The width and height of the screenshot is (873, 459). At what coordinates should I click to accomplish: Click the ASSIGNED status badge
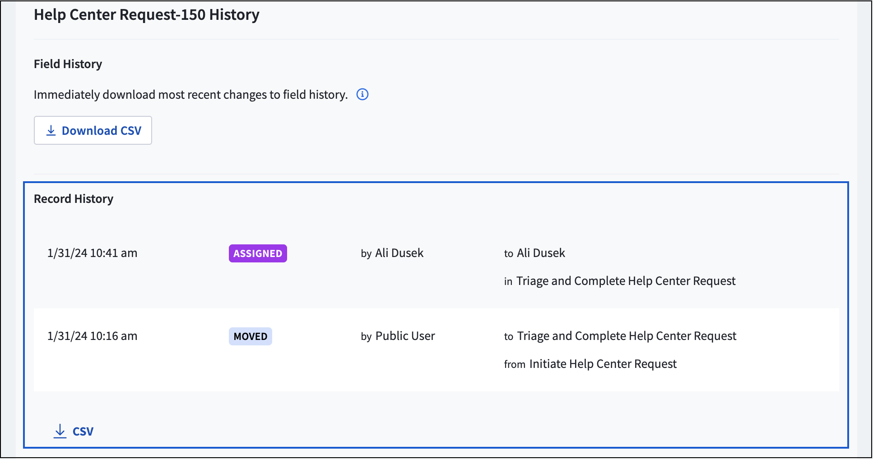pyautogui.click(x=258, y=253)
